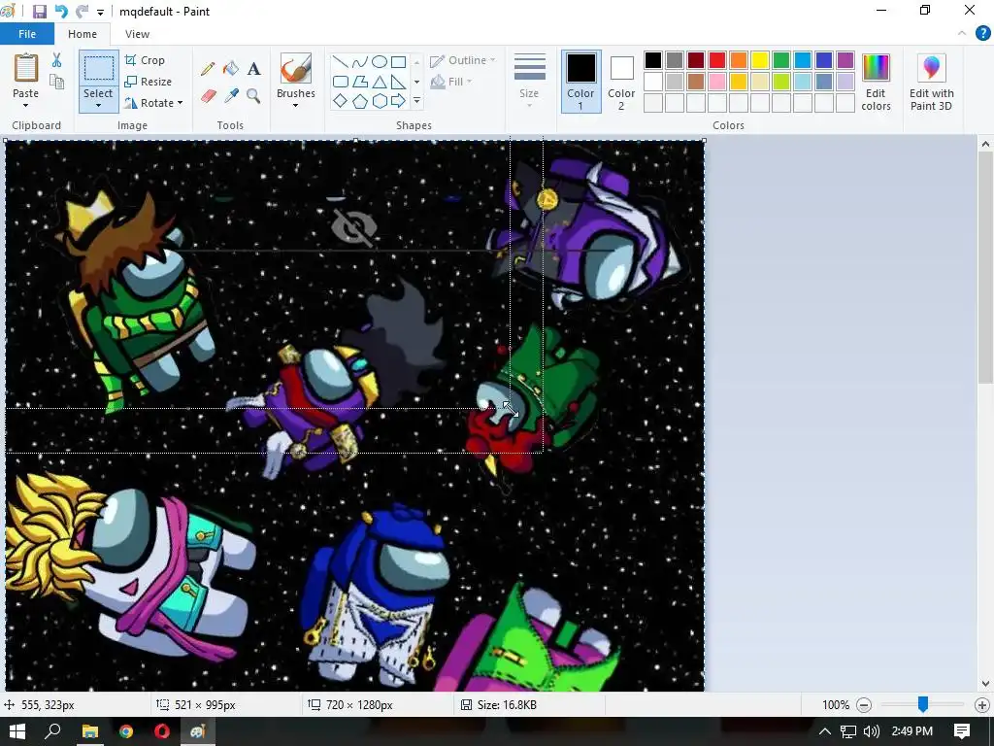The width and height of the screenshot is (994, 746).
Task: Pick the Eraser tool
Action: click(x=209, y=96)
